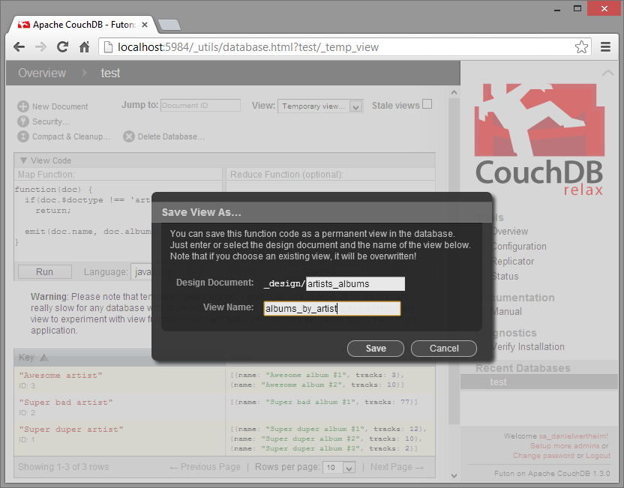The height and width of the screenshot is (488, 624).
Task: Click the browser back arrow
Action: coord(19,47)
